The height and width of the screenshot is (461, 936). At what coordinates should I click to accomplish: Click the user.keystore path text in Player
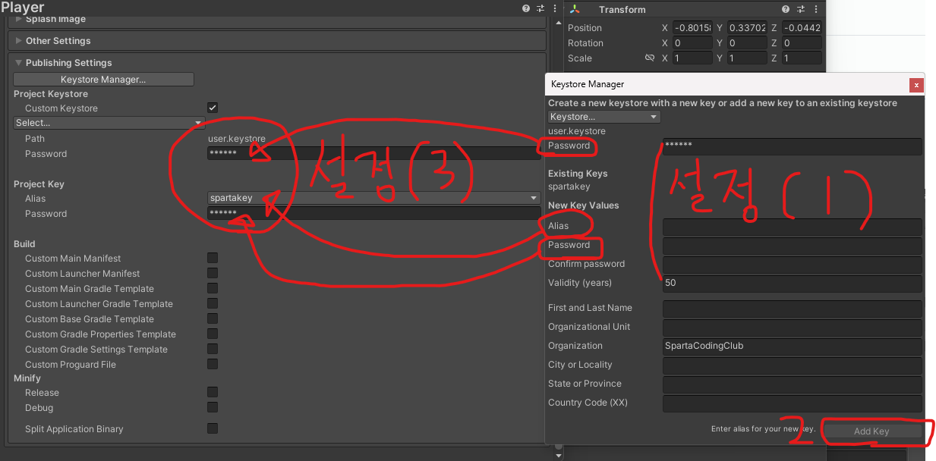(237, 139)
